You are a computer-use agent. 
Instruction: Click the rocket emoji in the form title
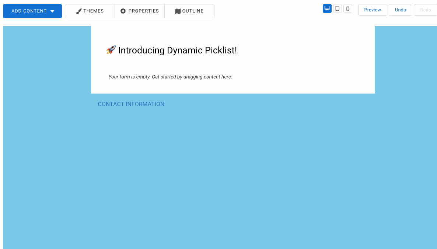pos(111,50)
